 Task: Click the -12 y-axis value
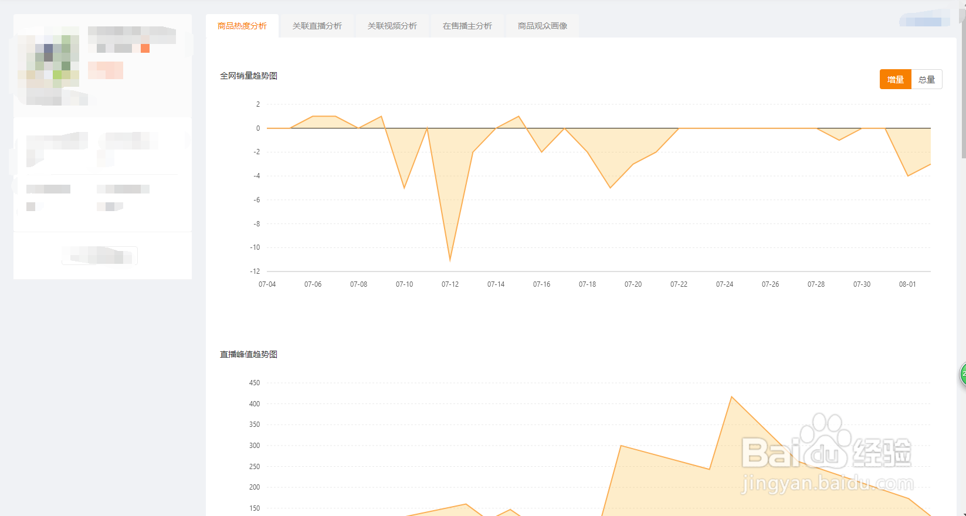pyautogui.click(x=255, y=271)
